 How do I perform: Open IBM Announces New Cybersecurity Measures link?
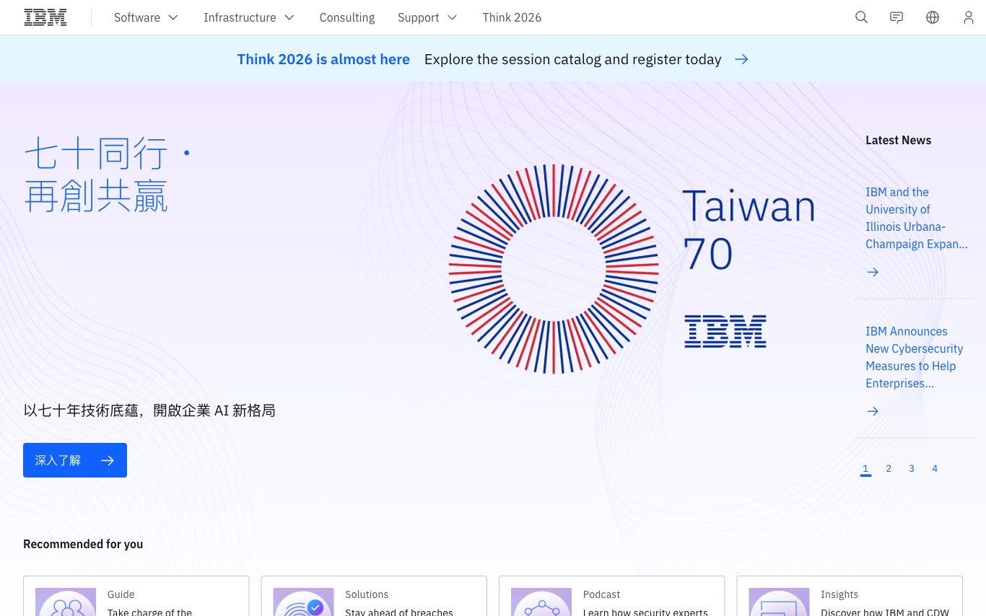click(x=914, y=357)
